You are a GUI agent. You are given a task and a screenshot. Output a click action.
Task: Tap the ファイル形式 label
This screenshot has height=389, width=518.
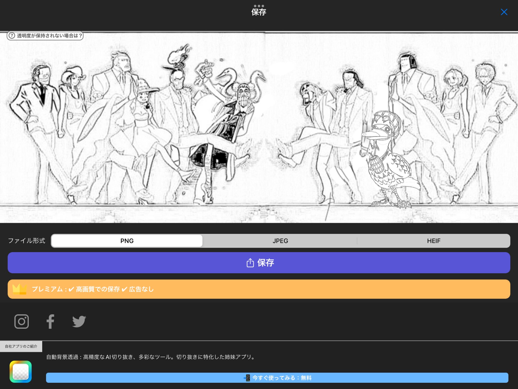[26, 241]
